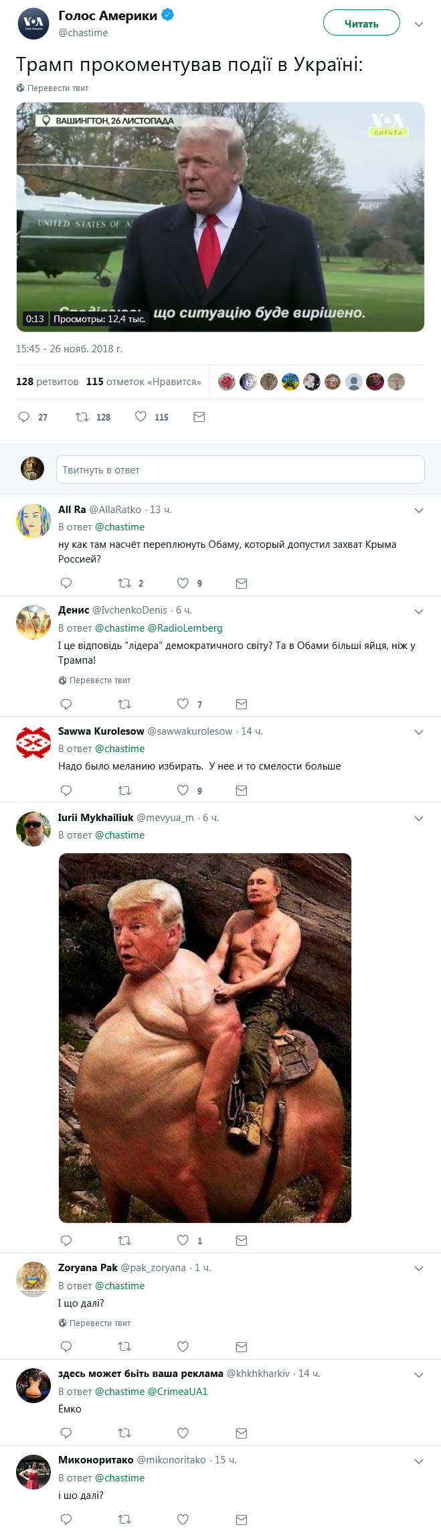Show the 115 отметок «Нравится» list
441x1531 pixels.
pos(143,382)
